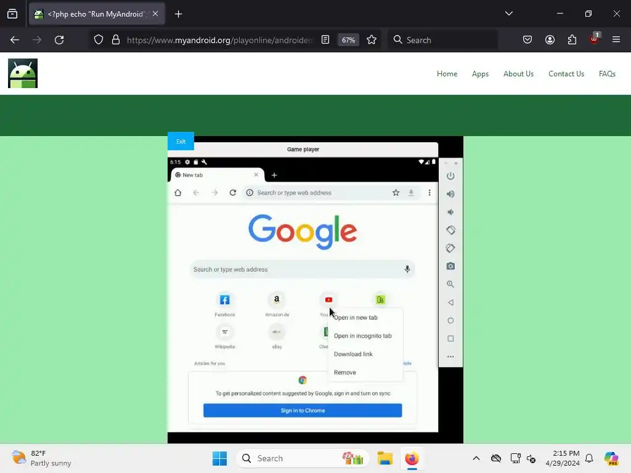This screenshot has width=631, height=473.
Task: Click Google page search address box
Action: (302, 269)
